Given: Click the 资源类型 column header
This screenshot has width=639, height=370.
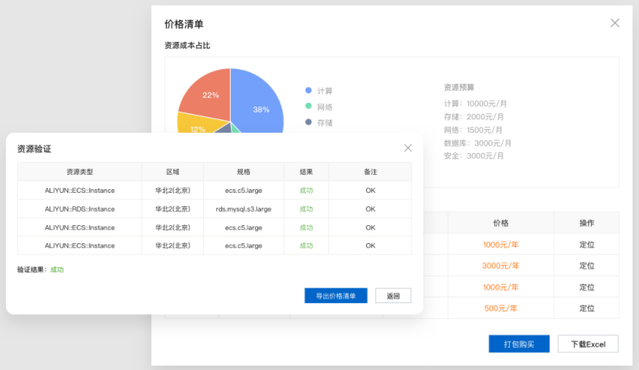Looking at the screenshot, I should [80, 172].
